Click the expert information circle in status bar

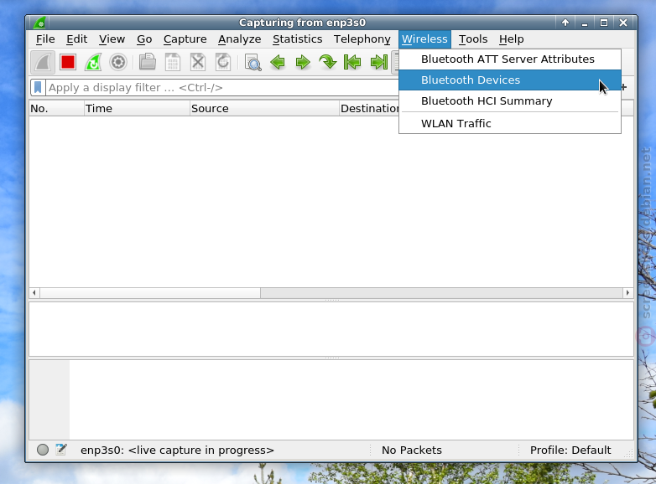coord(43,450)
